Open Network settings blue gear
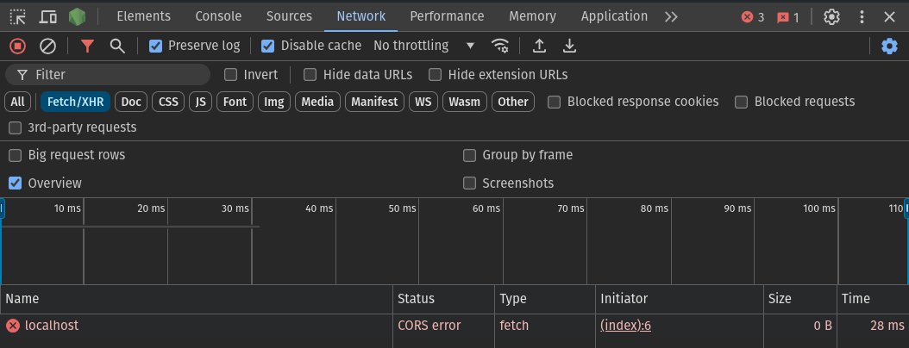909x348 pixels. click(x=889, y=46)
